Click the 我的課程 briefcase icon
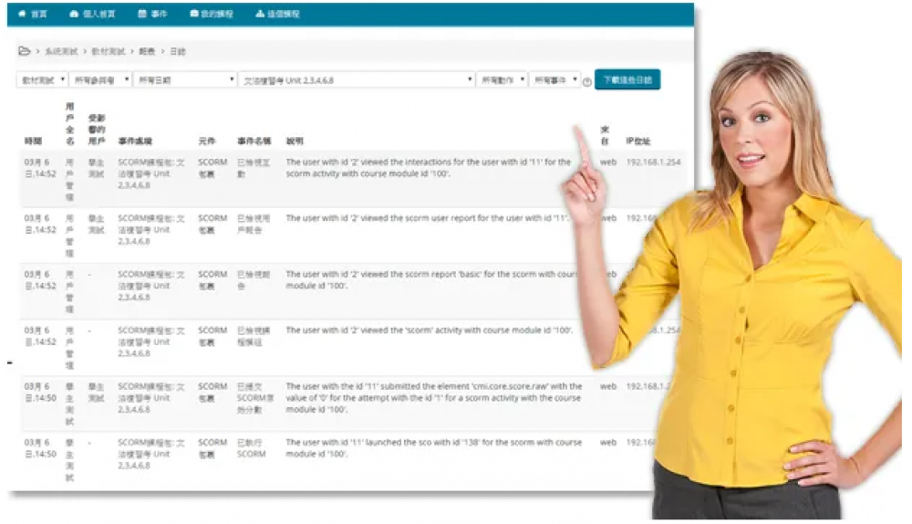 click(194, 15)
